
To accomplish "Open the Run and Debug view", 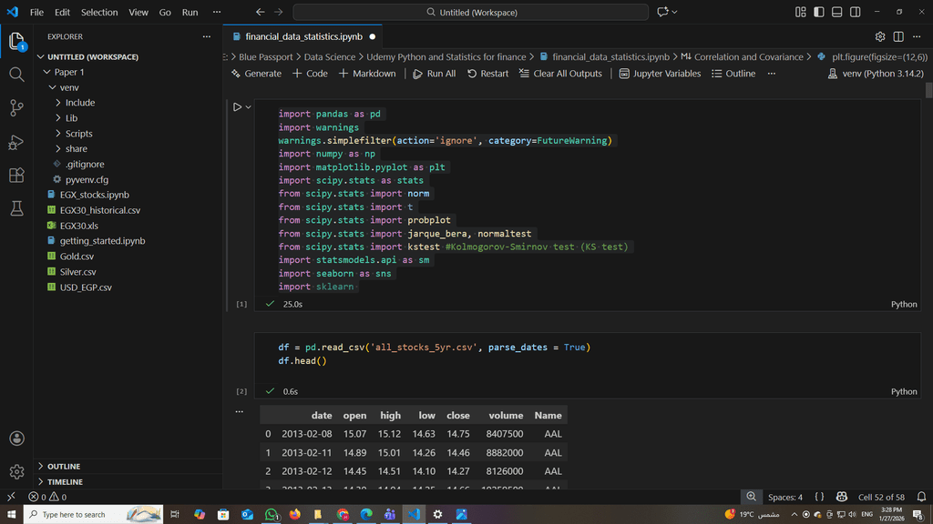I will coord(16,142).
